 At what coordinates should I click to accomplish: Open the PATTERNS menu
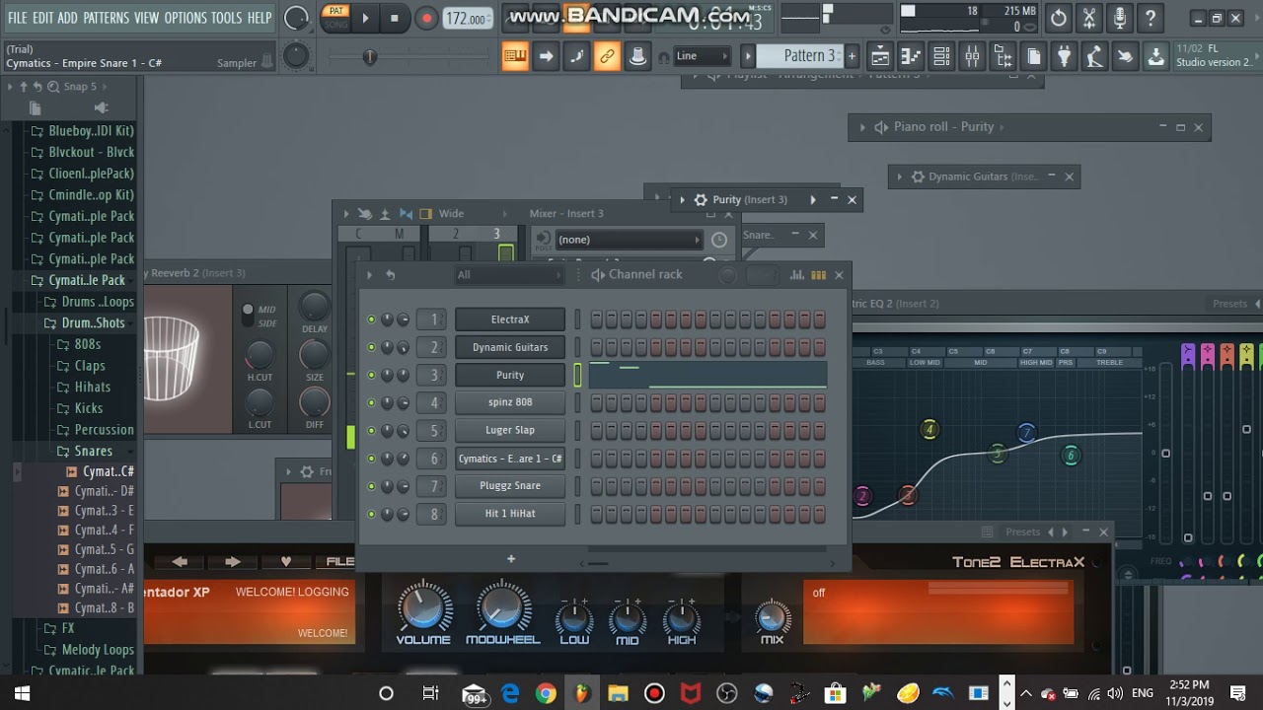[x=106, y=18]
